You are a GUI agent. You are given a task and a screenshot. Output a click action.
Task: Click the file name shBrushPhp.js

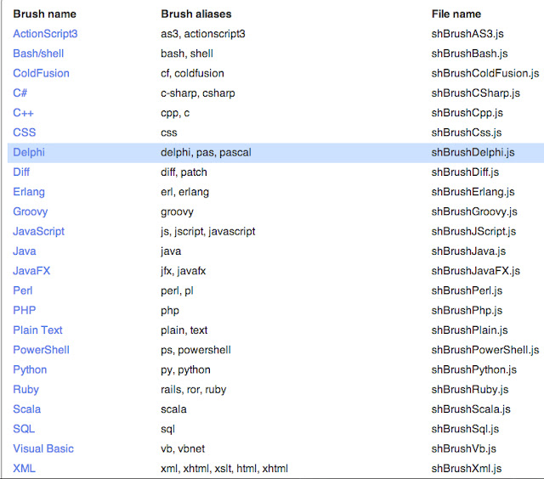click(467, 311)
